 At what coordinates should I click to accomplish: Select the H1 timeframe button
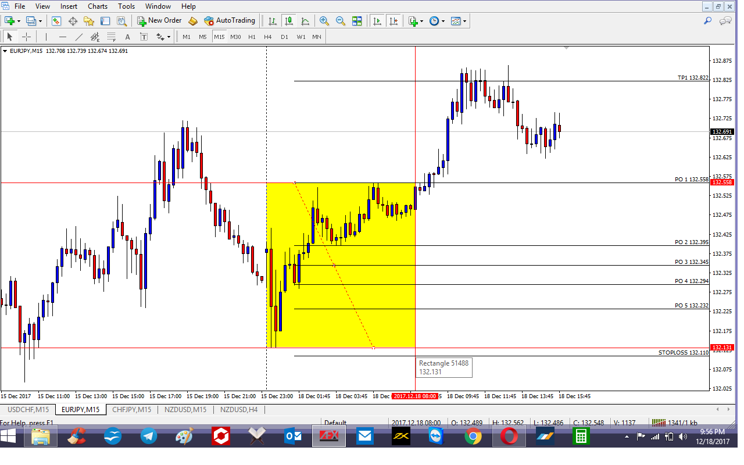point(252,37)
